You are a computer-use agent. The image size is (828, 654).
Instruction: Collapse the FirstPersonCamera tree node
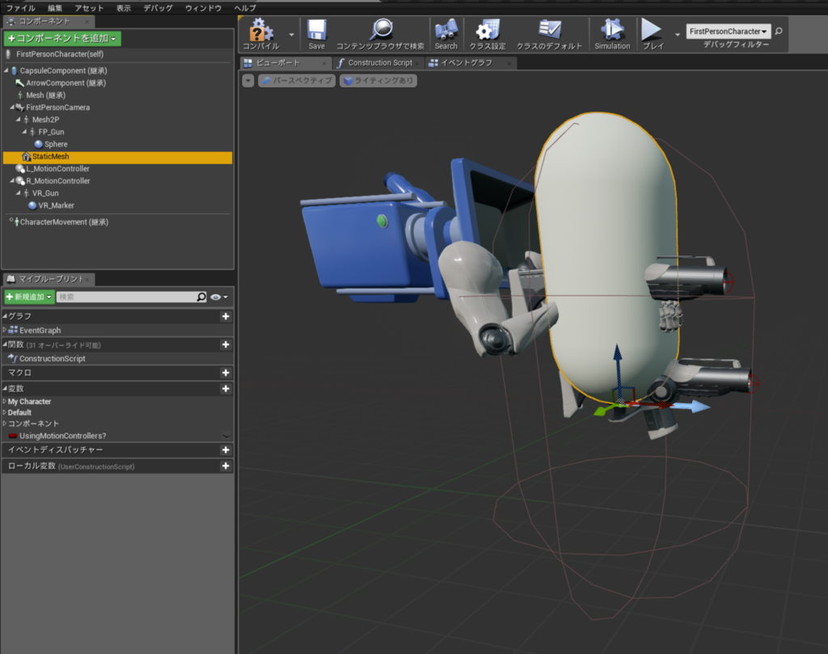pyautogui.click(x=12, y=108)
